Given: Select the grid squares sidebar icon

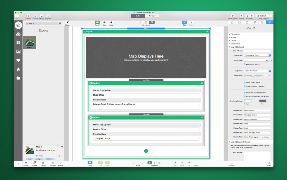Looking at the screenshot, I should 18,43.
